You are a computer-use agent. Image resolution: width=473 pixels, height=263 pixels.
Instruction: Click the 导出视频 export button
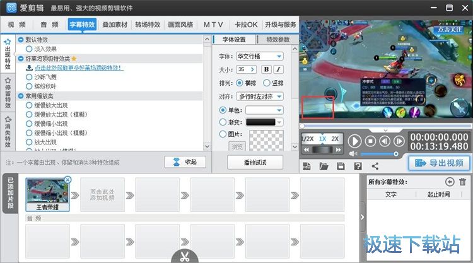pyautogui.click(x=439, y=163)
